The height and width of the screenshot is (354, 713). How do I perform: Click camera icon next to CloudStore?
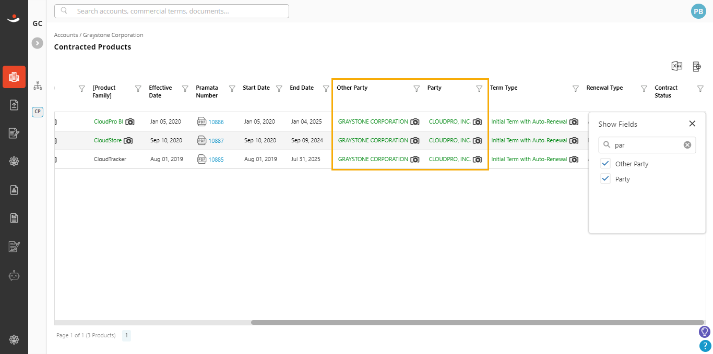pos(128,141)
